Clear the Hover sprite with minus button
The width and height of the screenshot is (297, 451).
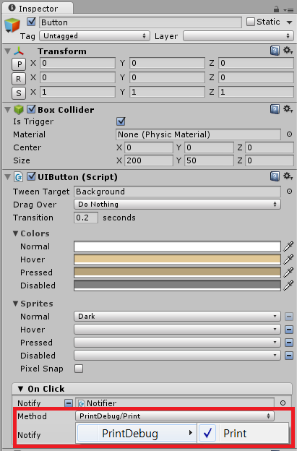click(289, 330)
